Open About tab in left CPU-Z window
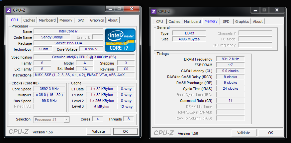291x143 pixels. point(113,20)
